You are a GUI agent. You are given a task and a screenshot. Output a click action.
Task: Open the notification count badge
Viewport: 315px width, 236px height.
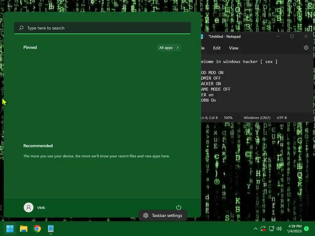tap(306, 229)
